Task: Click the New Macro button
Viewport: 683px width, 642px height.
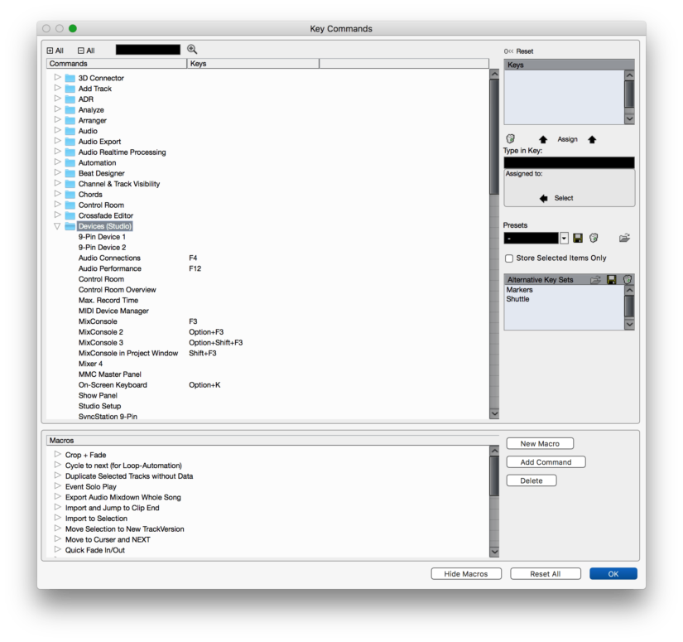Action: [x=540, y=443]
